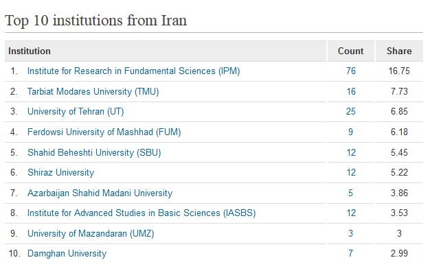Open the Shiraz University link
Viewport: 432px width, 273px height.
(61, 173)
